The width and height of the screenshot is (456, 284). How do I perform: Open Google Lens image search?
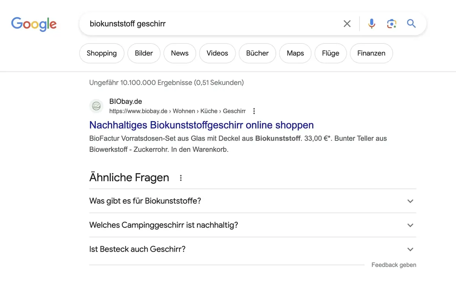(x=391, y=24)
